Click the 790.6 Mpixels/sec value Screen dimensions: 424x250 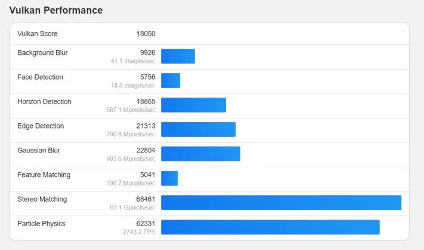[x=131, y=134]
